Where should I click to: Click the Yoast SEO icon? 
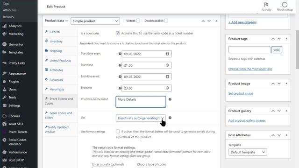[4, 124]
